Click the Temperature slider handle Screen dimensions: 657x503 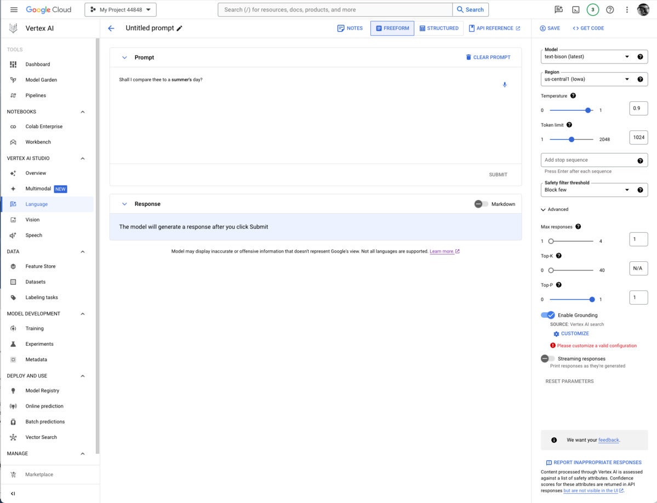click(588, 110)
